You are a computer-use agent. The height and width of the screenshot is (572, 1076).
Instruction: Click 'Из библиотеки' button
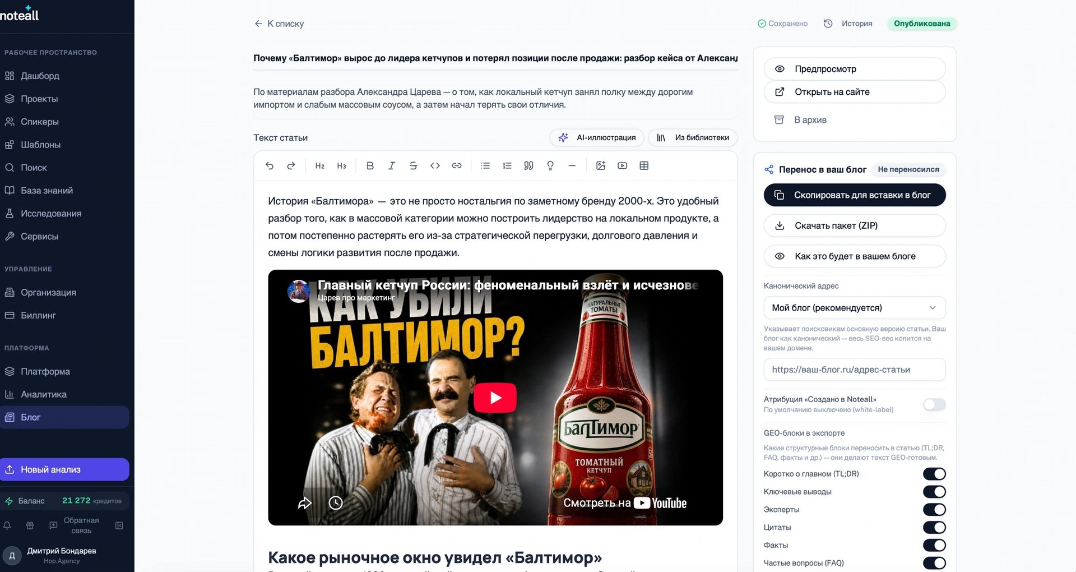tap(693, 137)
